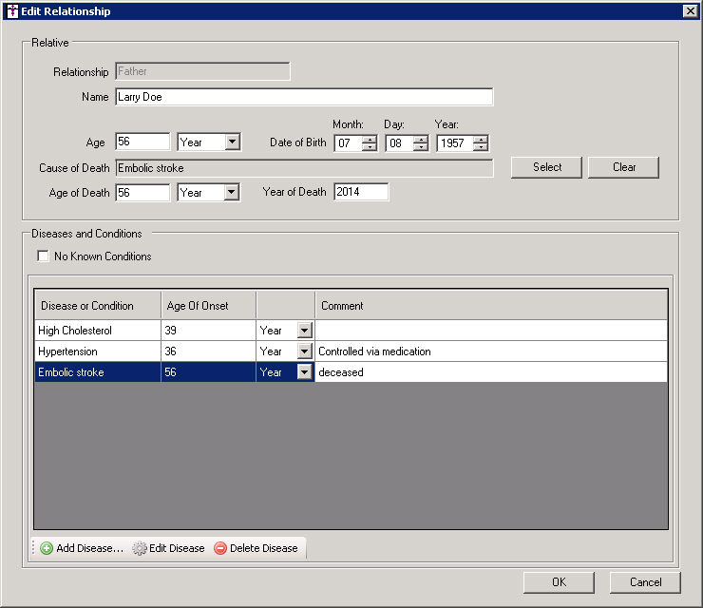Sort by the Age Of Onset column header
Image resolution: width=703 pixels, height=608 pixels.
tap(209, 306)
